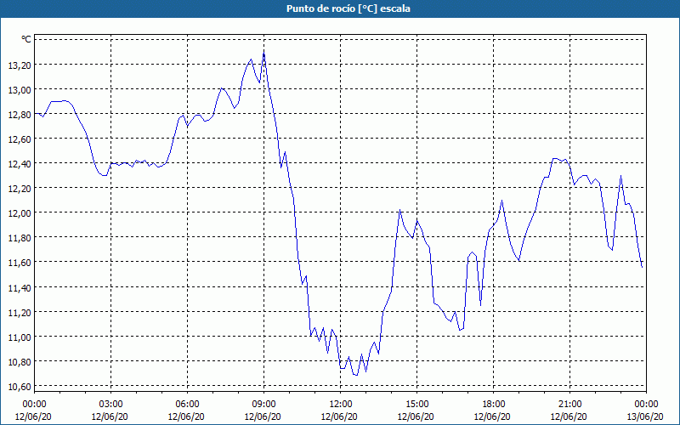Image resolution: width=680 pixels, height=425 pixels.
Task: Click the 12:00 x-axis time label
Action: (341, 405)
